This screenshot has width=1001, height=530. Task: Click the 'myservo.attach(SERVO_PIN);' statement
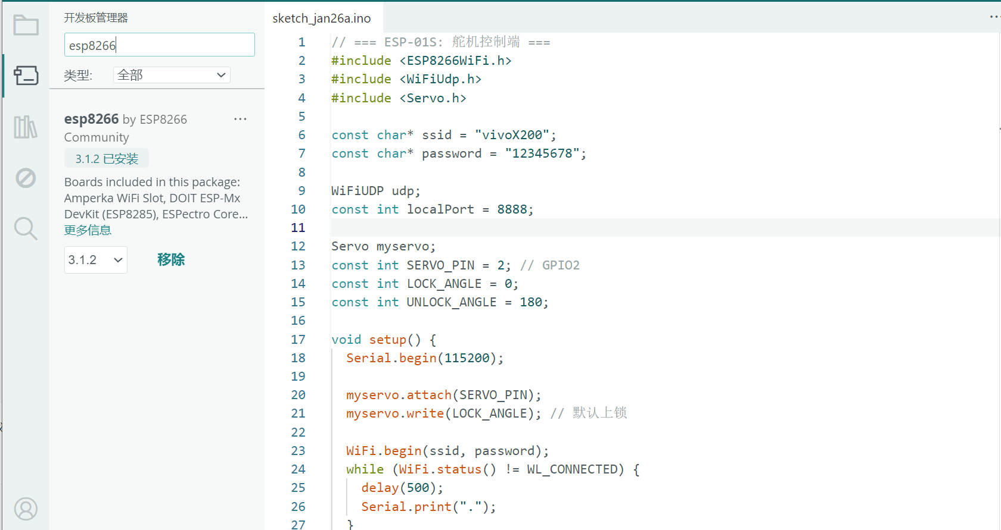pos(444,395)
